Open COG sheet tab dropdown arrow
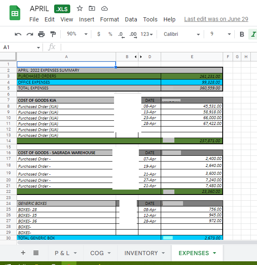 coord(109,253)
